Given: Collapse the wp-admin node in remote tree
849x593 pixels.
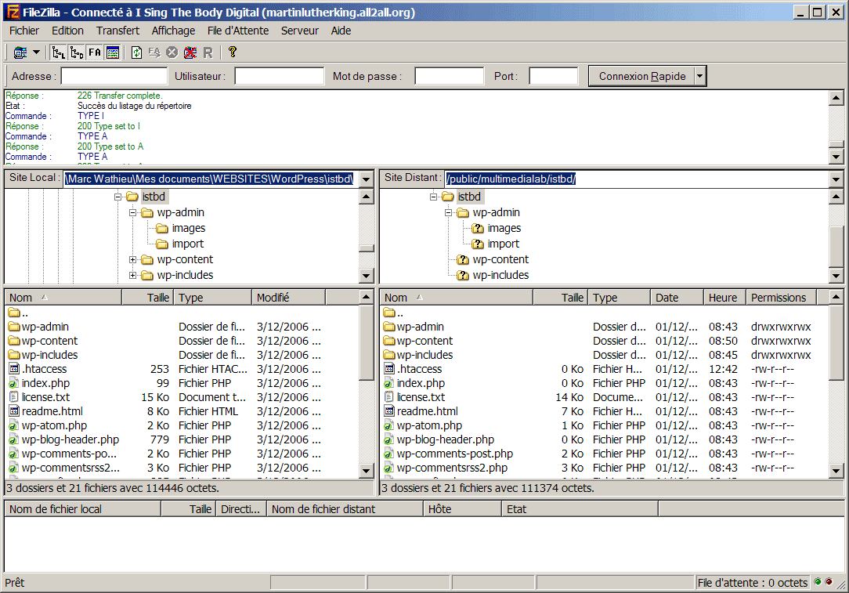Looking at the screenshot, I should point(448,212).
